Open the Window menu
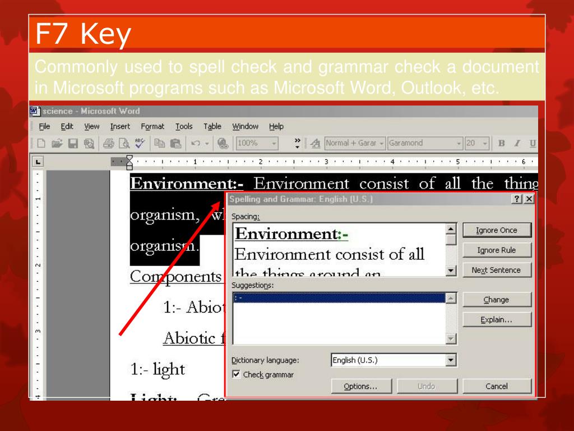 click(x=246, y=126)
